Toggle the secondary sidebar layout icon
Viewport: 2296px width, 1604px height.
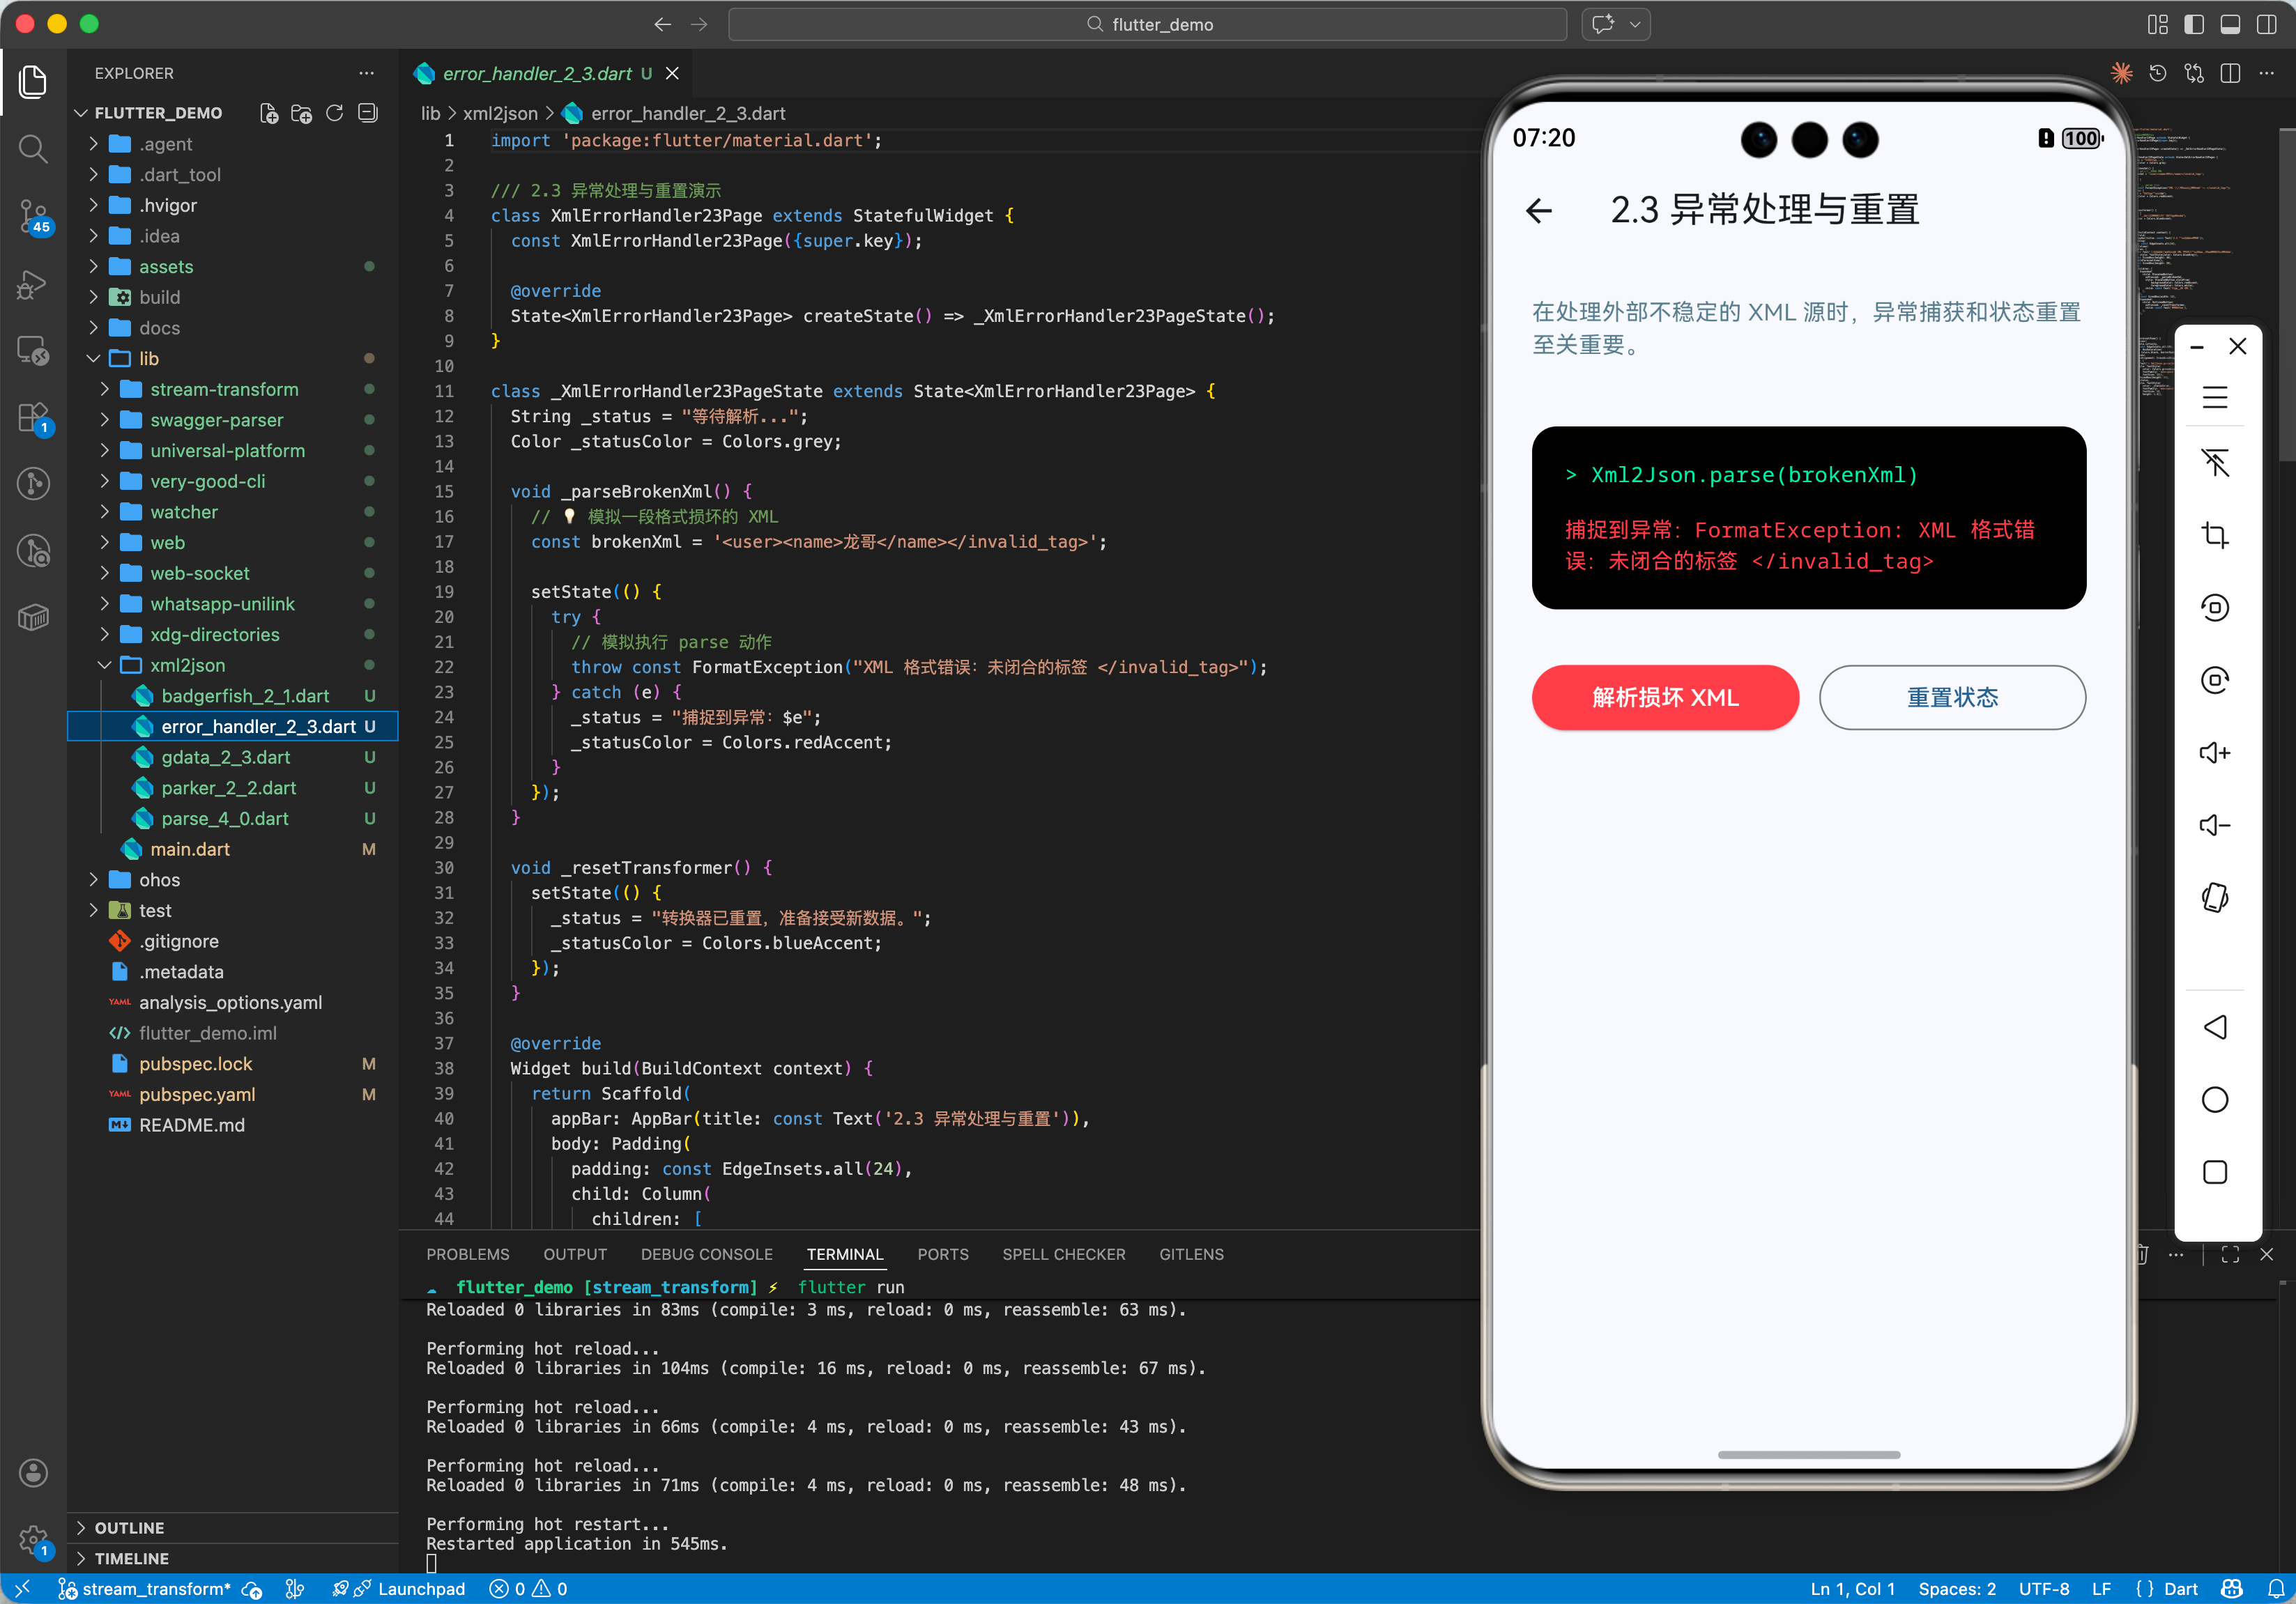coord(2266,24)
